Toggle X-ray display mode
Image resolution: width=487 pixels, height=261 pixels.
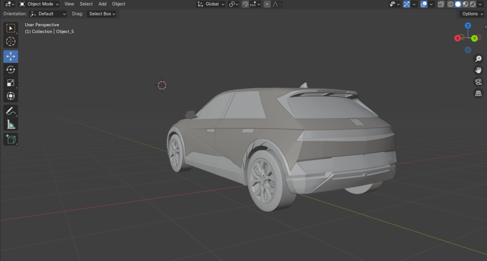[x=440, y=4]
